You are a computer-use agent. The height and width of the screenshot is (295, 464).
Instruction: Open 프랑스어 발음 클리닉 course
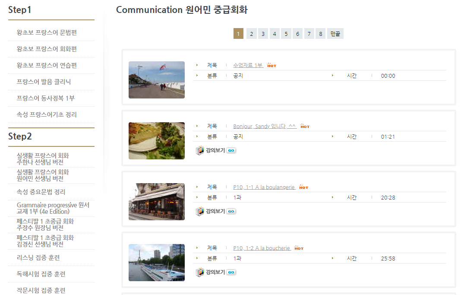44,82
